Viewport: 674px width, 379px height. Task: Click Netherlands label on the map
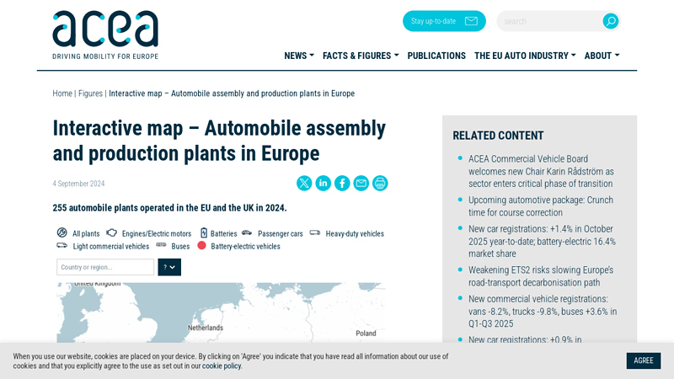[x=206, y=328]
